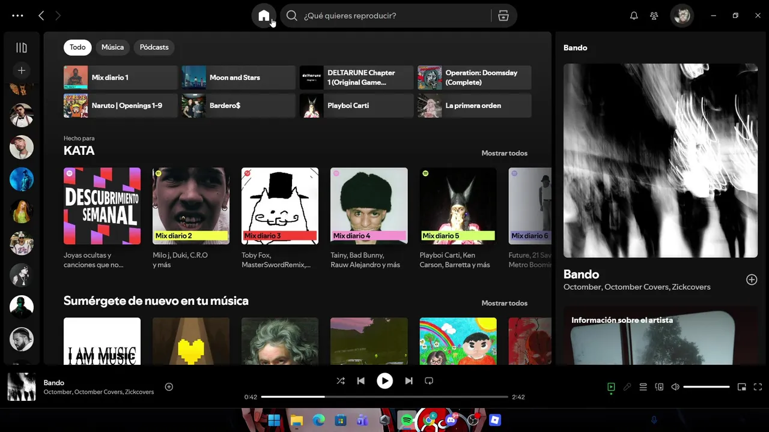Viewport: 769px width, 432px height.
Task: Toggle repeat mode
Action: pos(429,381)
